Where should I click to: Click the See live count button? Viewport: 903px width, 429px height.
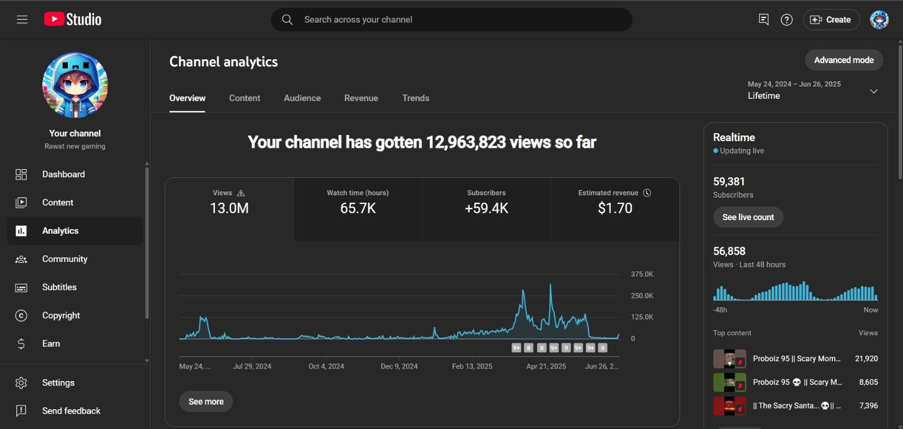click(x=748, y=217)
